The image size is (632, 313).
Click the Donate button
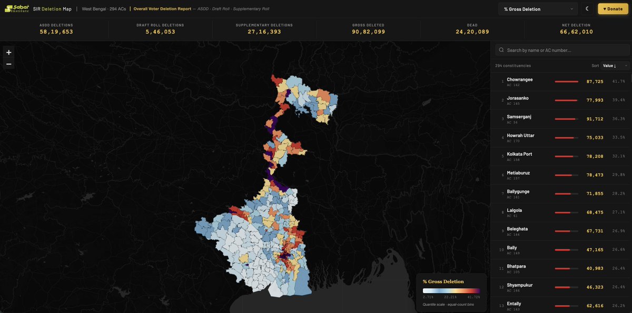click(x=613, y=9)
